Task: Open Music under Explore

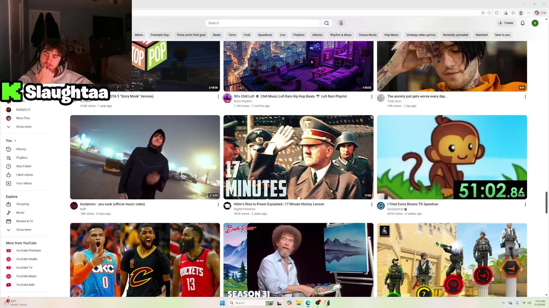Action: (x=20, y=213)
